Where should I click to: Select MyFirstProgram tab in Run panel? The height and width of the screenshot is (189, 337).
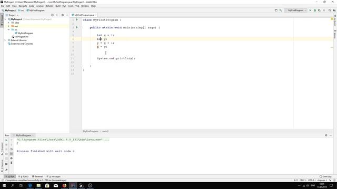coord(23,135)
